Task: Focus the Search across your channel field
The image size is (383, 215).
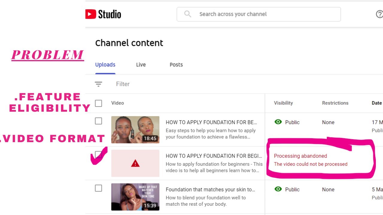Action: (x=259, y=14)
